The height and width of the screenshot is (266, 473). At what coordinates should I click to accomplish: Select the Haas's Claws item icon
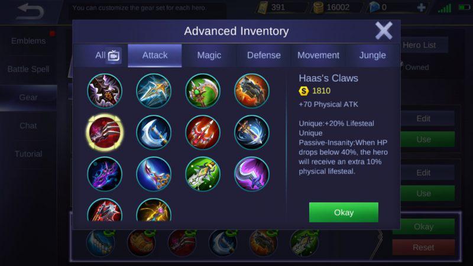(x=105, y=132)
